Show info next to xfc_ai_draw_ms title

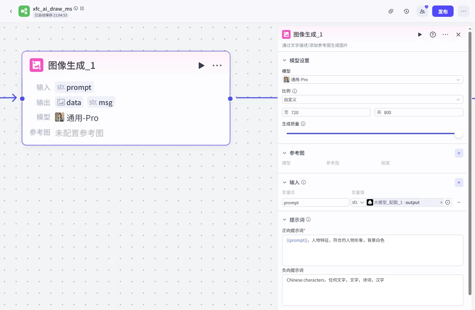pos(76,8)
